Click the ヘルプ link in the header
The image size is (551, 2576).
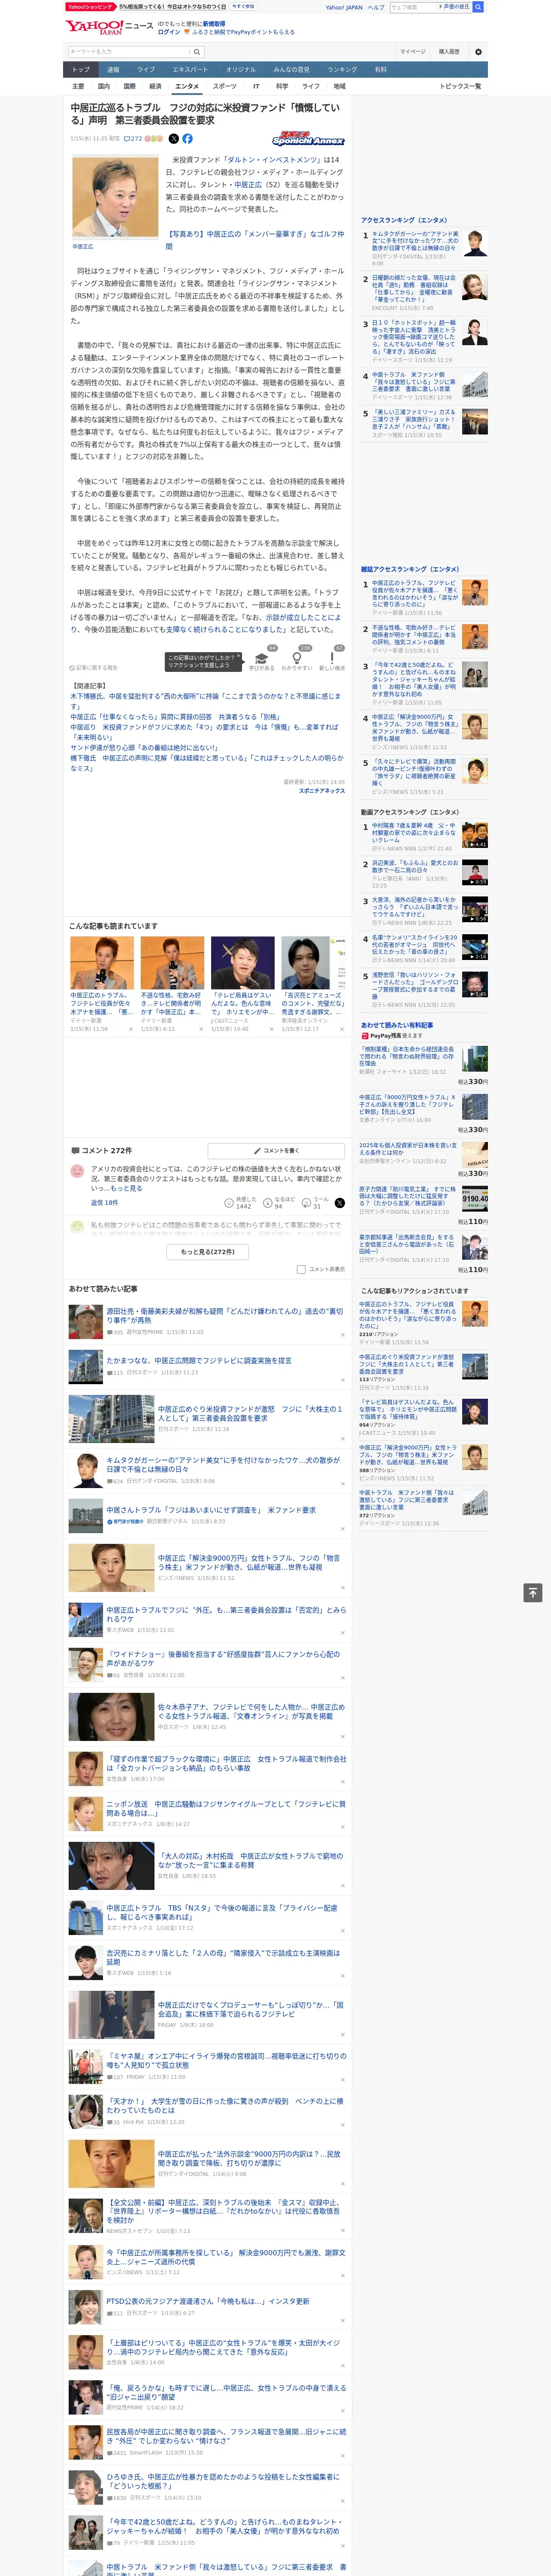(x=375, y=7)
